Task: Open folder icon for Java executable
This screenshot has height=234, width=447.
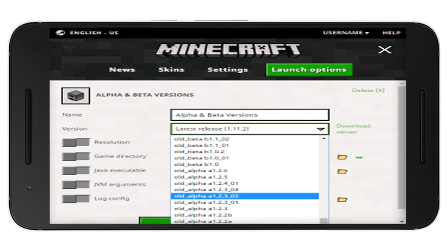Action: pos(342,172)
